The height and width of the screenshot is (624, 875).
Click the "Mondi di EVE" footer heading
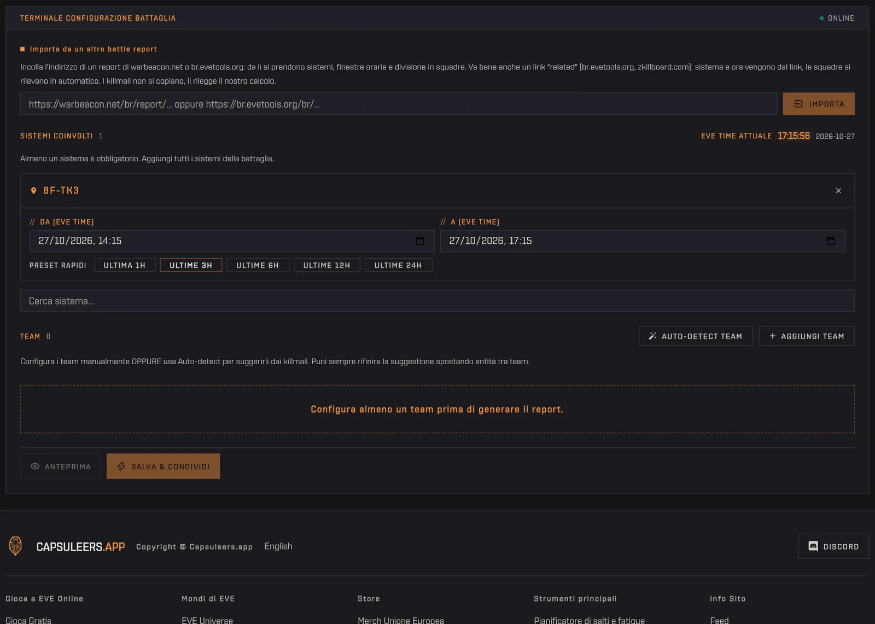pos(208,599)
